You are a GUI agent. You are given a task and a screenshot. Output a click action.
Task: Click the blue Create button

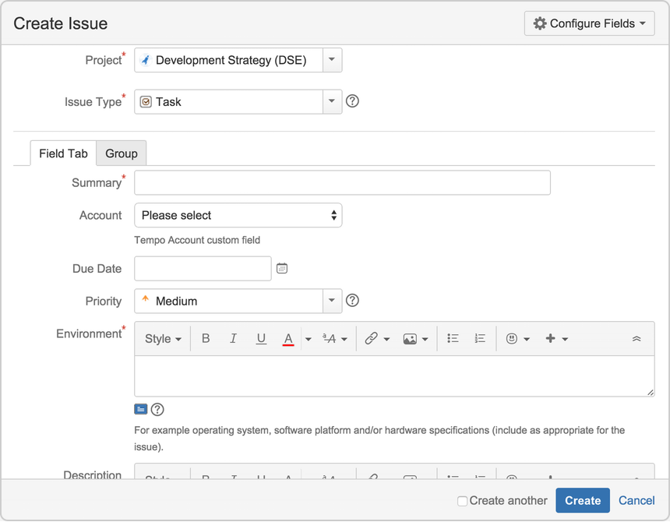click(x=583, y=500)
